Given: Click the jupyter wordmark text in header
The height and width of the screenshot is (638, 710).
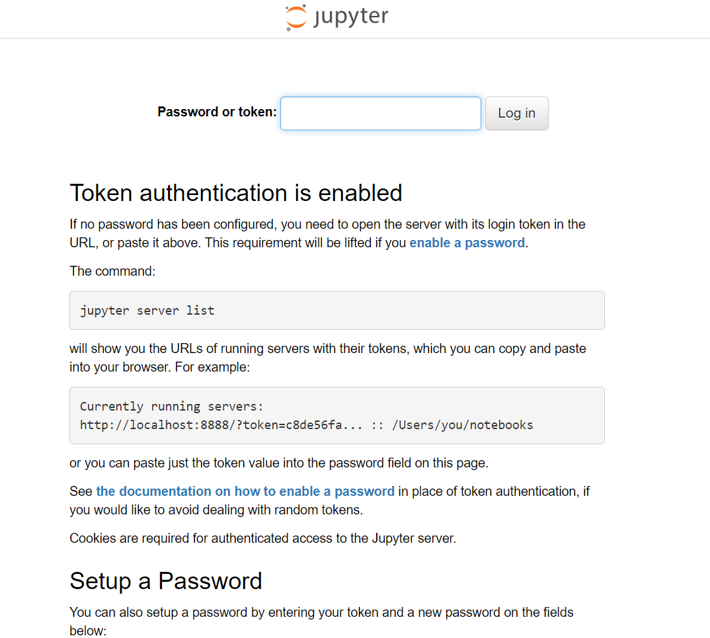Looking at the screenshot, I should click(x=351, y=17).
